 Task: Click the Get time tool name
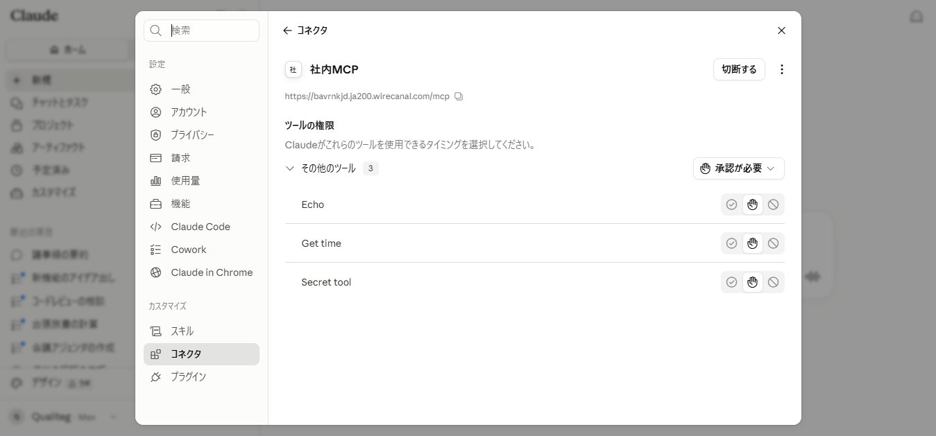321,243
